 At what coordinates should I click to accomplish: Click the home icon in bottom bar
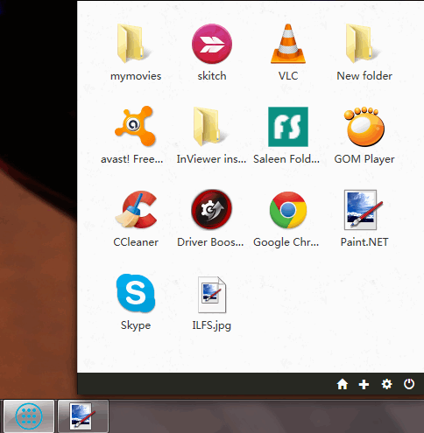click(343, 384)
